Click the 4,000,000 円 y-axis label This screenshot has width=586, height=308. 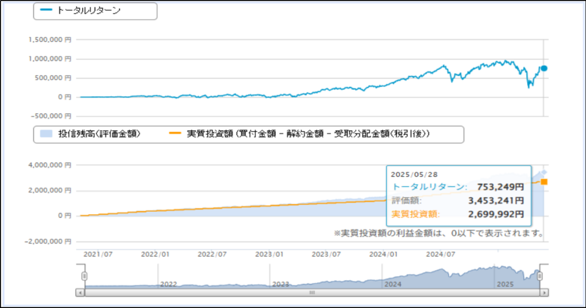click(50, 165)
